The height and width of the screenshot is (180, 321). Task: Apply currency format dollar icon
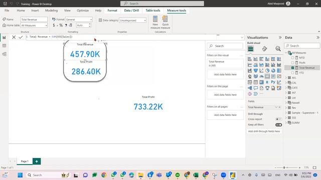tap(54, 25)
